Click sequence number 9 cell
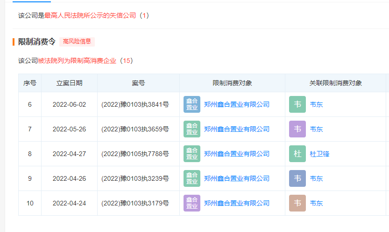Image resolution: width=389 pixels, height=232 pixels. 30,178
